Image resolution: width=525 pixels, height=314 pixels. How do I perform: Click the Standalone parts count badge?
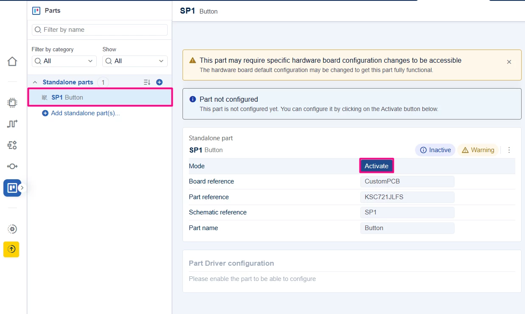click(x=103, y=82)
